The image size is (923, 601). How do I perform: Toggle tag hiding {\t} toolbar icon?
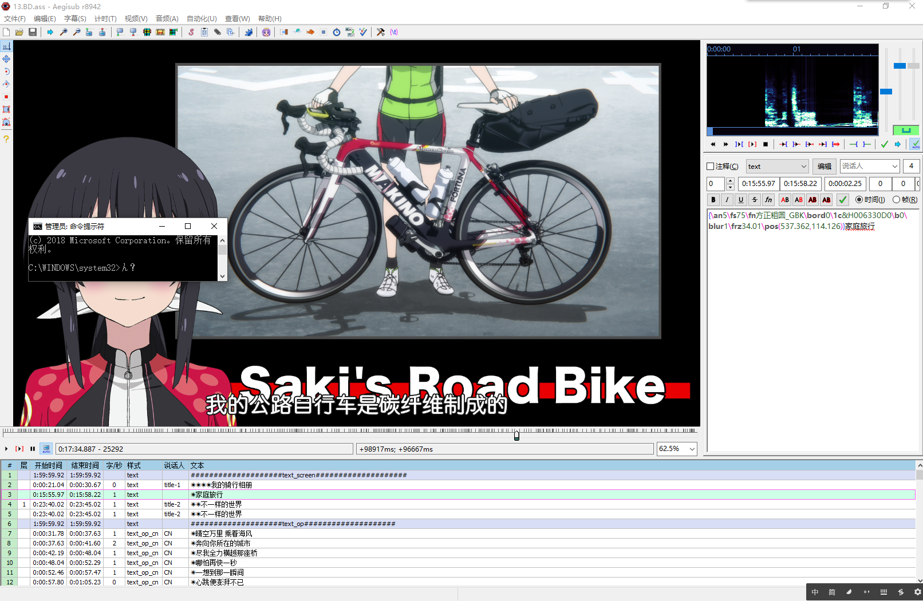(394, 32)
